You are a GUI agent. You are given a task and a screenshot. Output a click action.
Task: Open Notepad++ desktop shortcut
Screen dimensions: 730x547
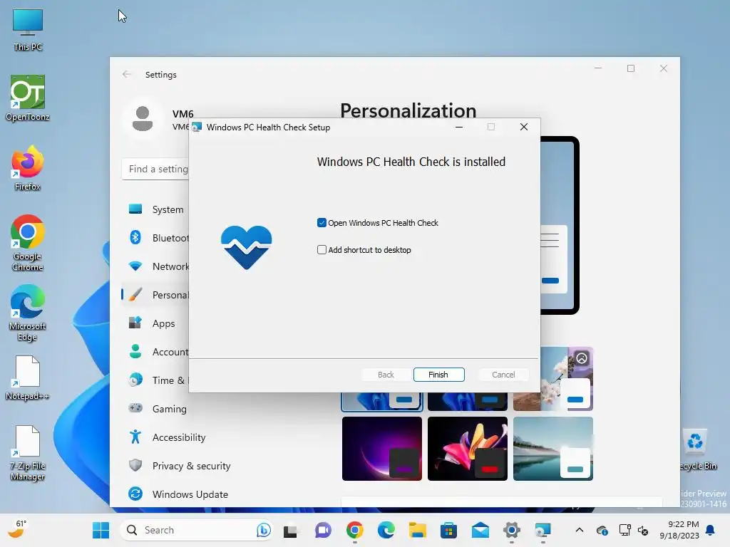click(28, 377)
